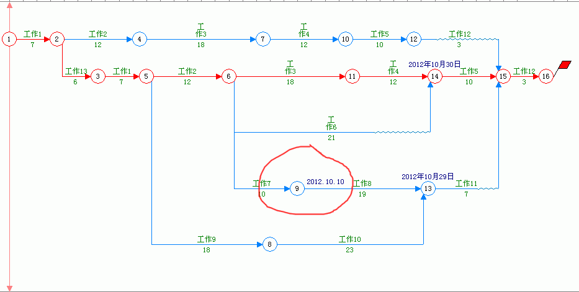Viewport: 579px width, 292px height.
Task: Click 工作12 label right of node 12
Action: 460,34
